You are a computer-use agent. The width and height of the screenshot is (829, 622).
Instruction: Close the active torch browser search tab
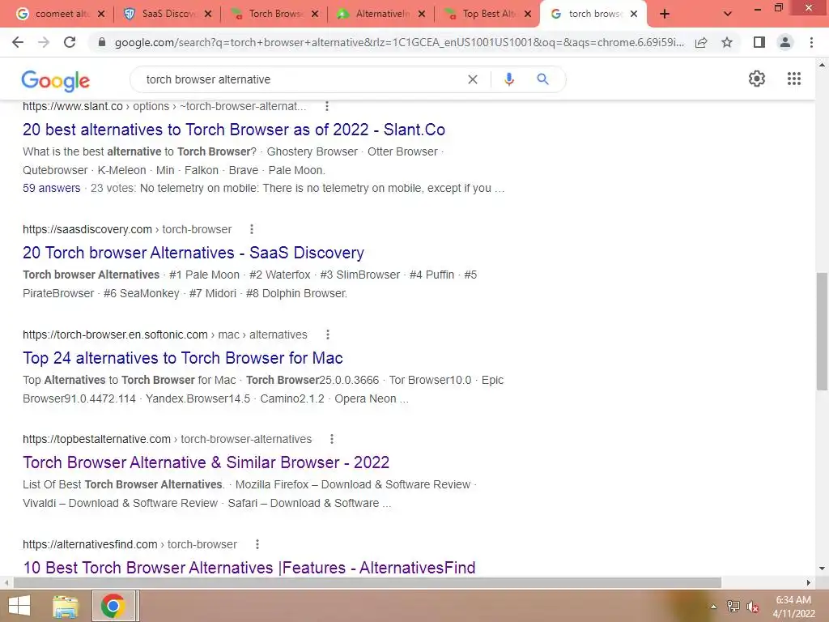(634, 15)
